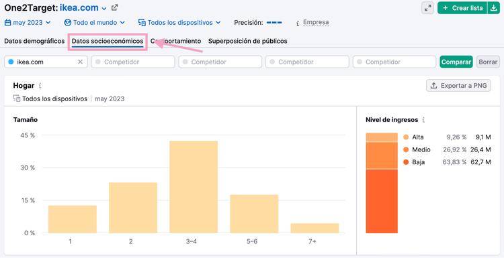Click the Borrar button
Image resolution: width=504 pixels, height=258 pixels.
coord(488,62)
